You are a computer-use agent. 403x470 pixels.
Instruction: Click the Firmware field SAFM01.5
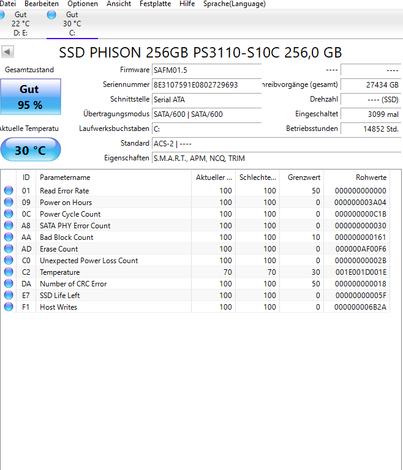207,70
